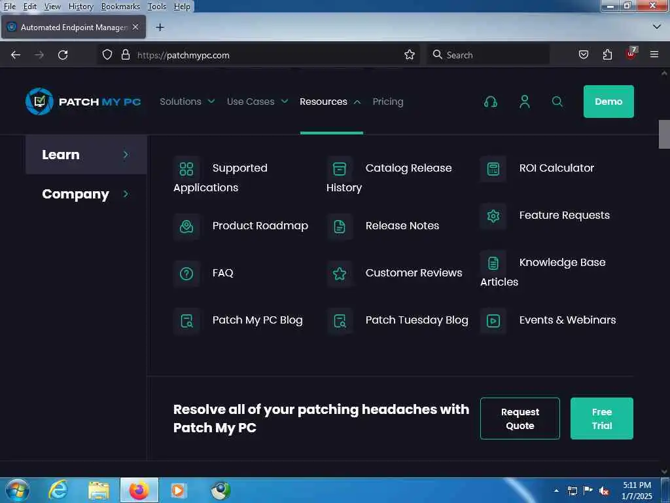
Task: Open support via the headset icon
Action: click(491, 102)
